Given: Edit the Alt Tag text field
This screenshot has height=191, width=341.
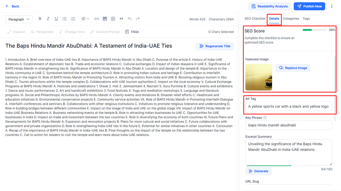Looking at the screenshot, I should (289, 106).
